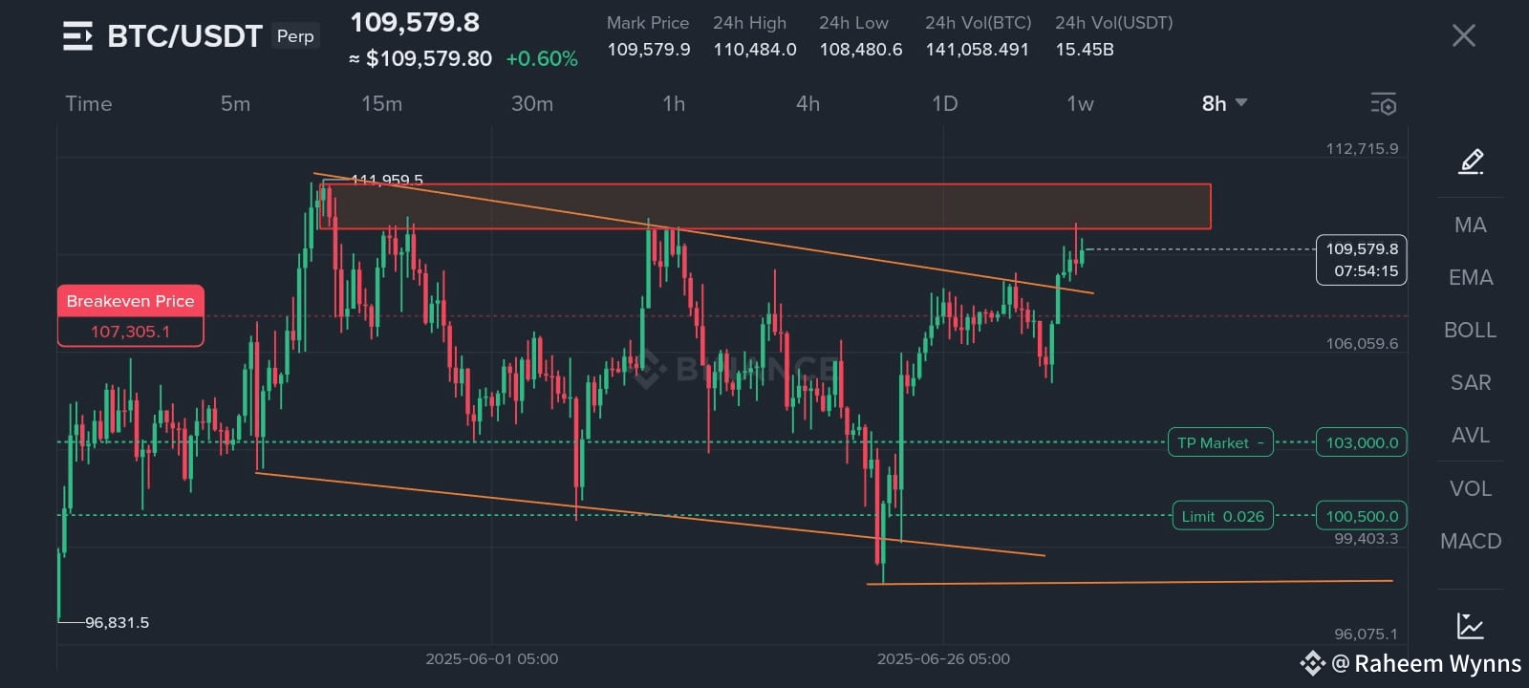The height and width of the screenshot is (688, 1529).
Task: Click the 2025-06-01 05:00 date label
Action: coord(491,658)
